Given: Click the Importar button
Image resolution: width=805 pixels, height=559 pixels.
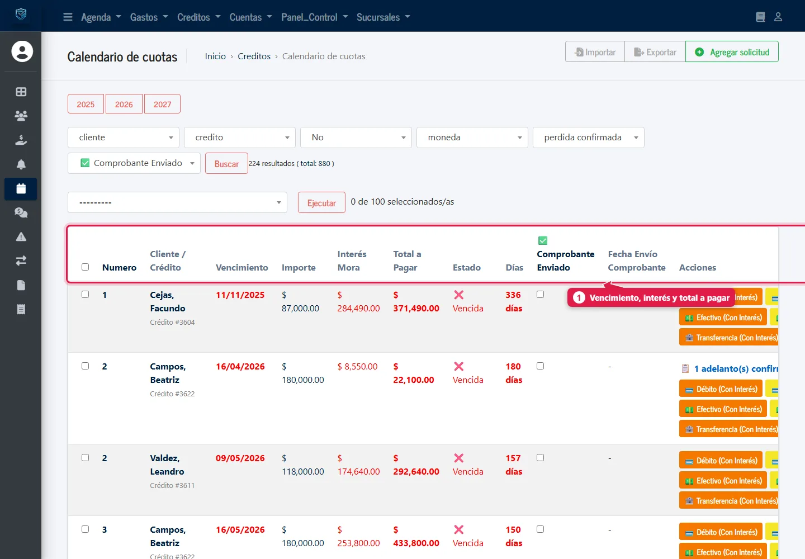Looking at the screenshot, I should click(x=595, y=52).
